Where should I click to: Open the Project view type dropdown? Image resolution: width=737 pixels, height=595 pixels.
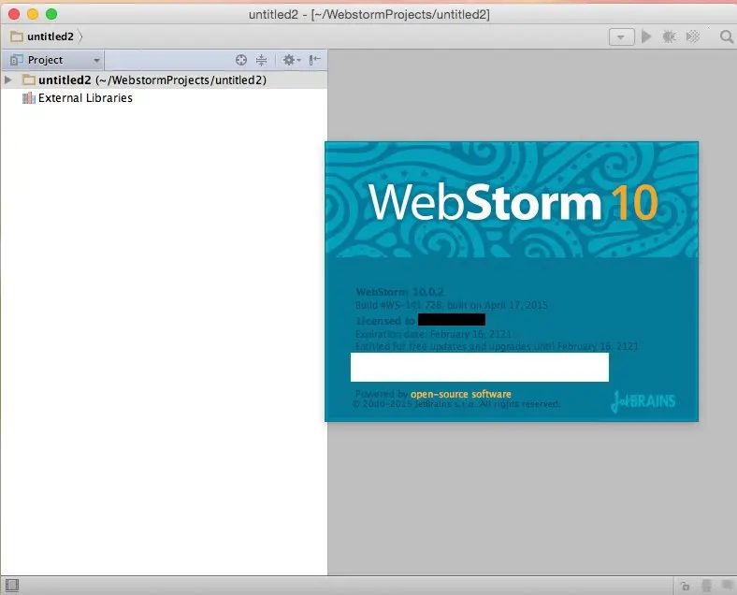click(x=96, y=60)
